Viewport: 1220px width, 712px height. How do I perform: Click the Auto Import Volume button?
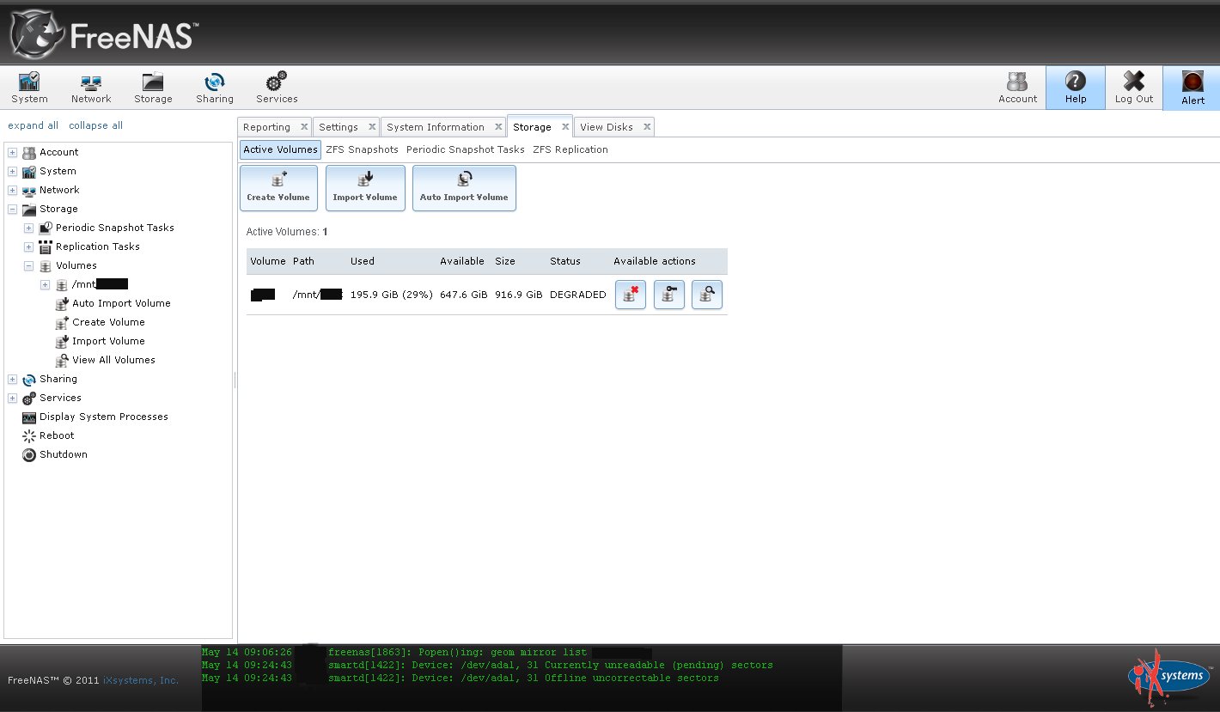[464, 187]
